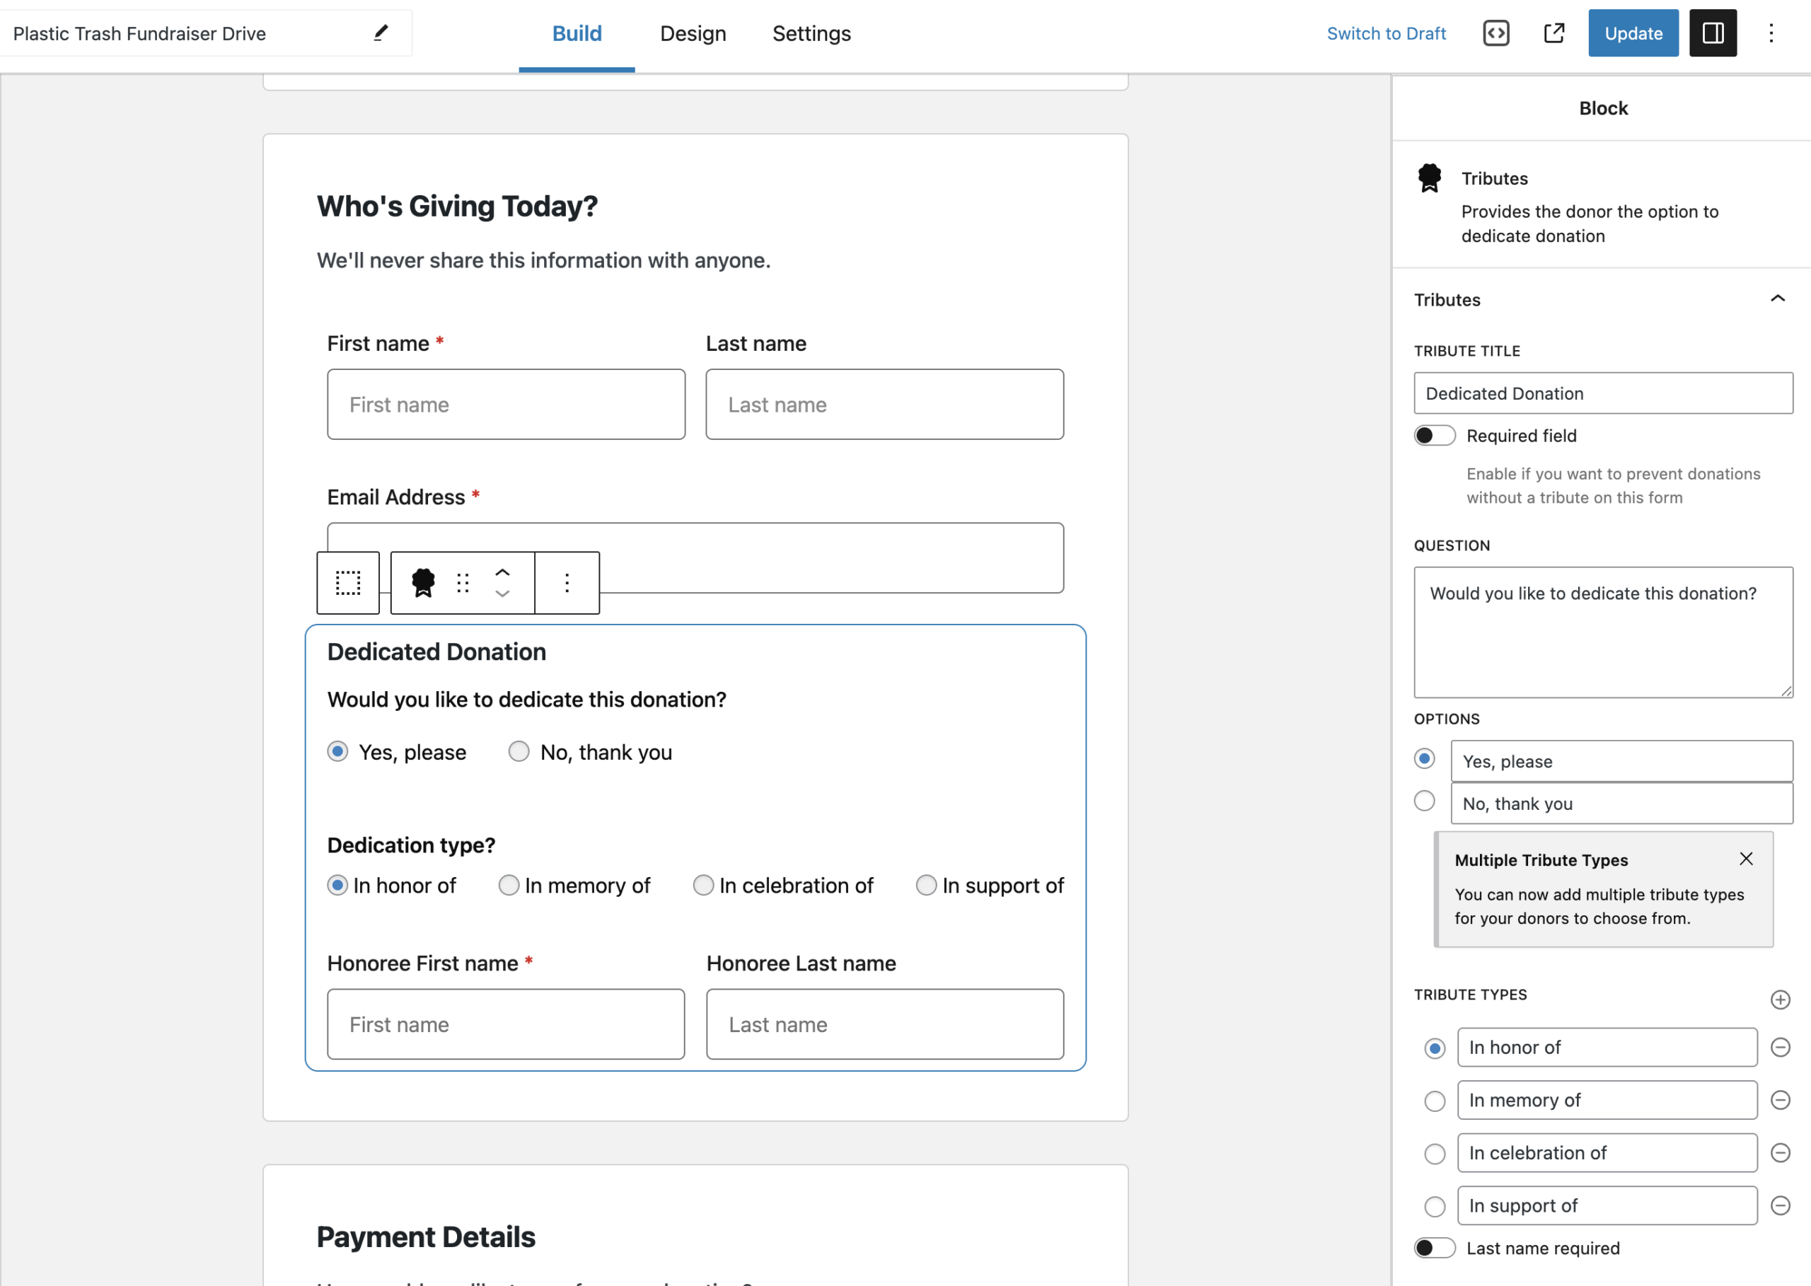The image size is (1811, 1286).
Task: Preview the form via external link icon
Action: 1553,33
